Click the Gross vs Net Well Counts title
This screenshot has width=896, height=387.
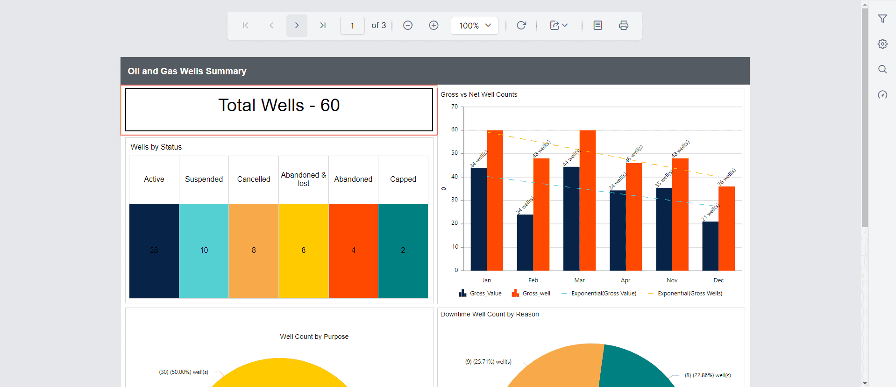[x=479, y=94]
